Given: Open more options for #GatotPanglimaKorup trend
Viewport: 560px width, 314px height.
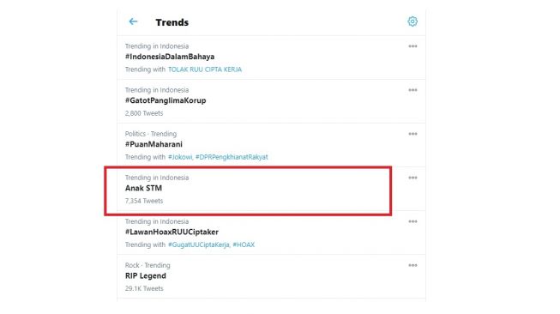Looking at the screenshot, I should (412, 90).
